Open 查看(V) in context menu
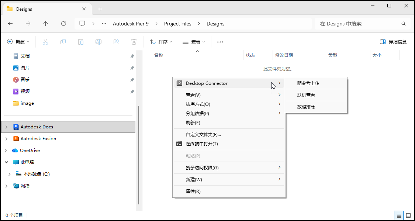 pyautogui.click(x=229, y=95)
